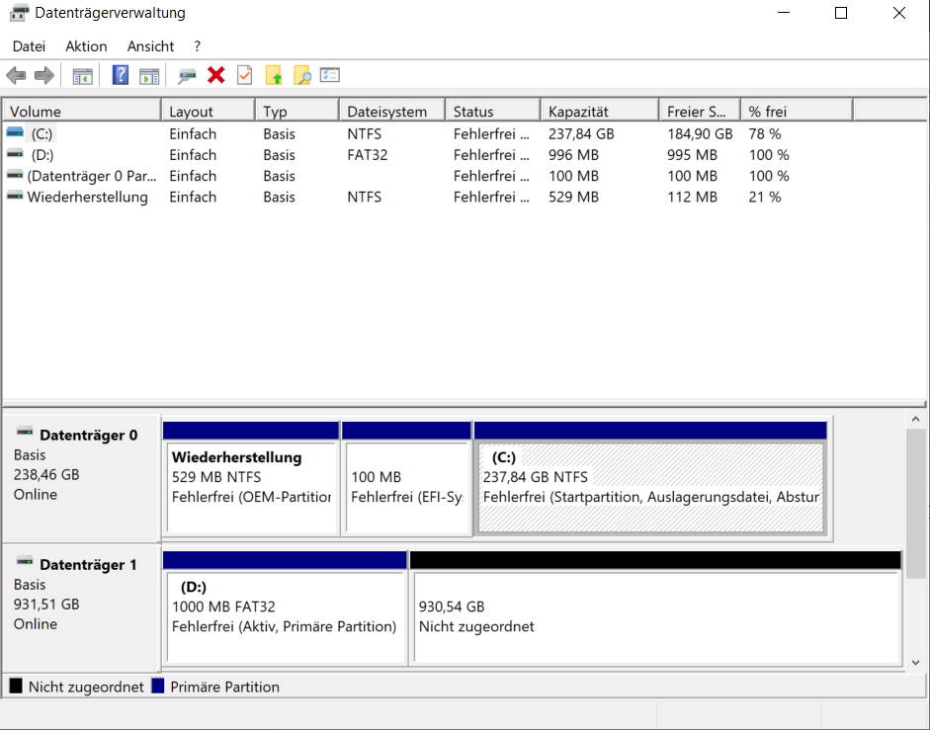
Task: Sort by the Freier S... column header
Action: pyautogui.click(x=700, y=112)
